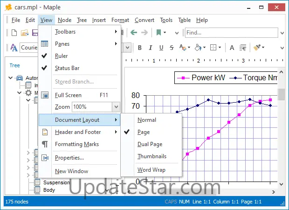
Task: Click the Tree panel header
Action: click(x=14, y=65)
